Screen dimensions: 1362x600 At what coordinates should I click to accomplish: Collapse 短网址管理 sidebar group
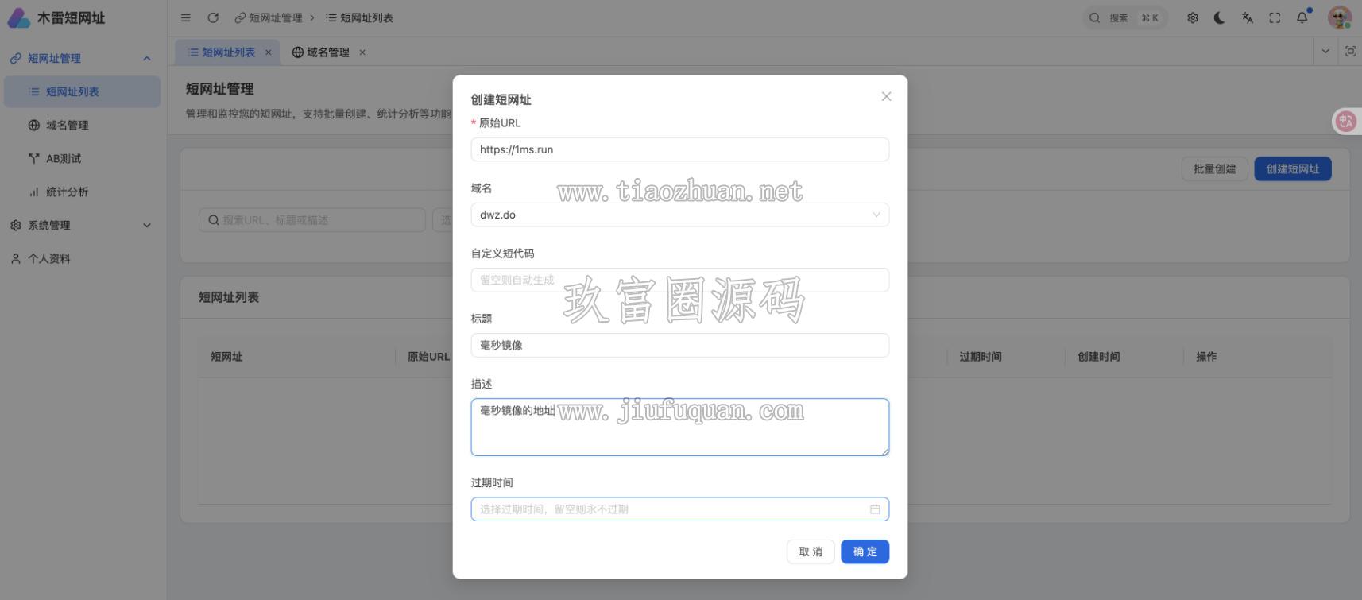pyautogui.click(x=80, y=58)
